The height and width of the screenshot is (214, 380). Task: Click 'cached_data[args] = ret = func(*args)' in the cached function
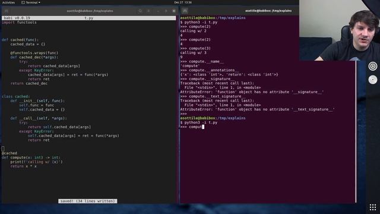tap(68, 75)
